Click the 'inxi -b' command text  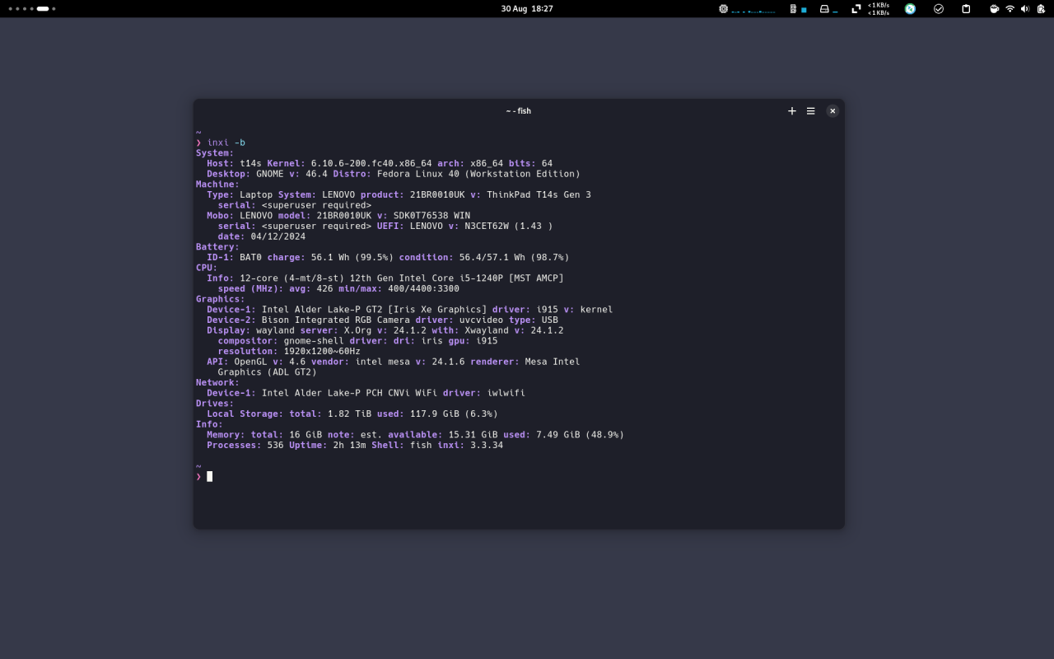click(226, 143)
